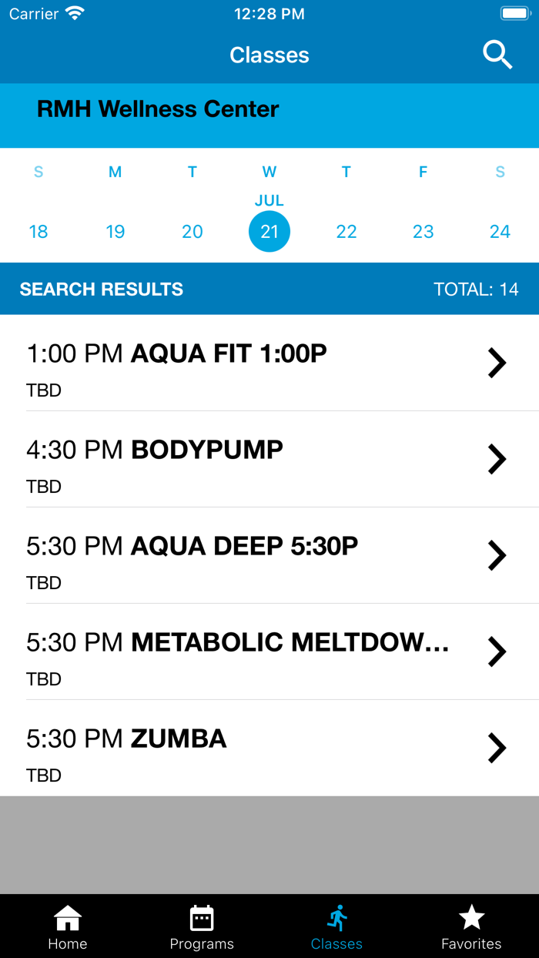
Task: Choose Friday the 23rd date
Action: pyautogui.click(x=423, y=232)
